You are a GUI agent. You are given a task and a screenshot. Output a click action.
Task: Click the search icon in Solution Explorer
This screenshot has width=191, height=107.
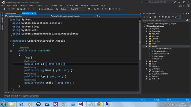(x=187, y=20)
